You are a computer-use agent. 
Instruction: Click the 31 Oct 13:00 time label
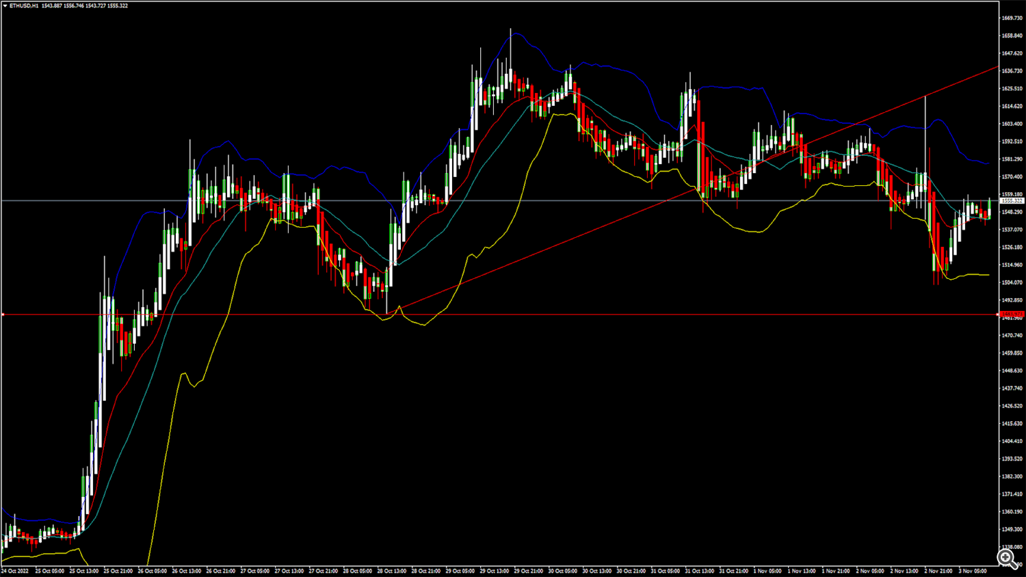click(699, 571)
